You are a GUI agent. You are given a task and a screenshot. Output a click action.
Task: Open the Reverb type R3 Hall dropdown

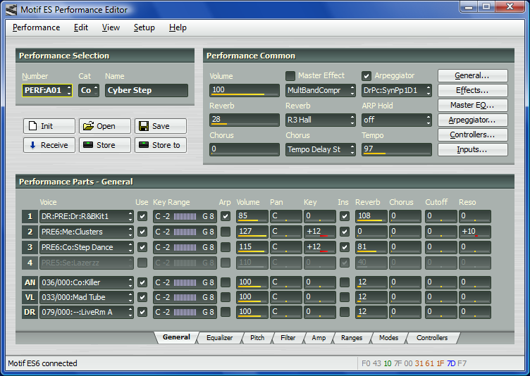pyautogui.click(x=320, y=120)
